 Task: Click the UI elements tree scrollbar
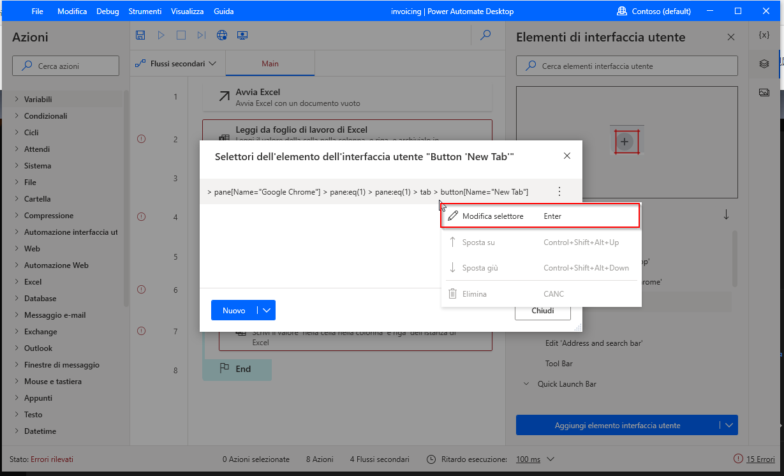(736, 258)
